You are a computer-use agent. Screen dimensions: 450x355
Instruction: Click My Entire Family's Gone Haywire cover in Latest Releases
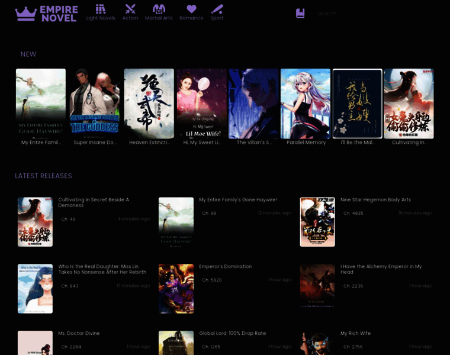click(176, 222)
